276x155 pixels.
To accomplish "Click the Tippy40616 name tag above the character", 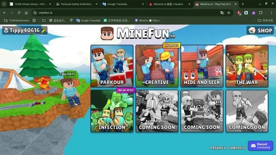I will click(x=67, y=74).
